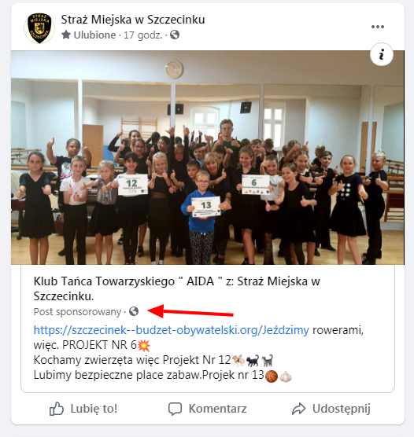
Task: Open Straż Miejska w Szczecinku page name
Action: pyautogui.click(x=133, y=20)
